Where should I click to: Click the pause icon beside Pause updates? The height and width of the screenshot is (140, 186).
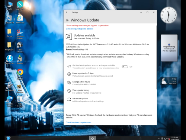point(69,74)
